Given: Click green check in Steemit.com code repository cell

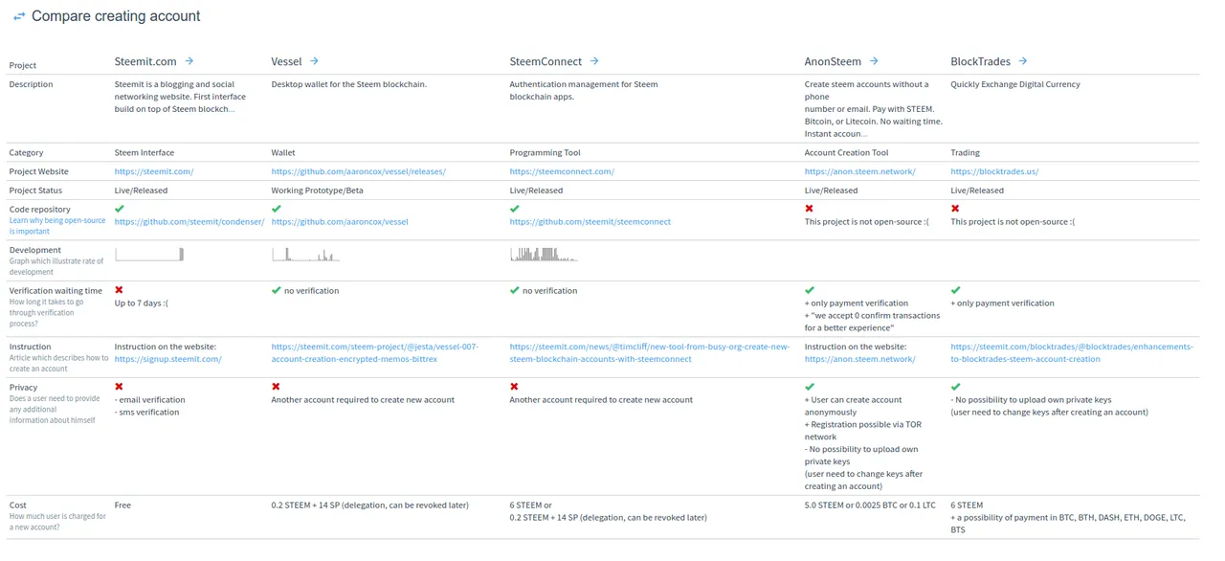Looking at the screenshot, I should [120, 208].
